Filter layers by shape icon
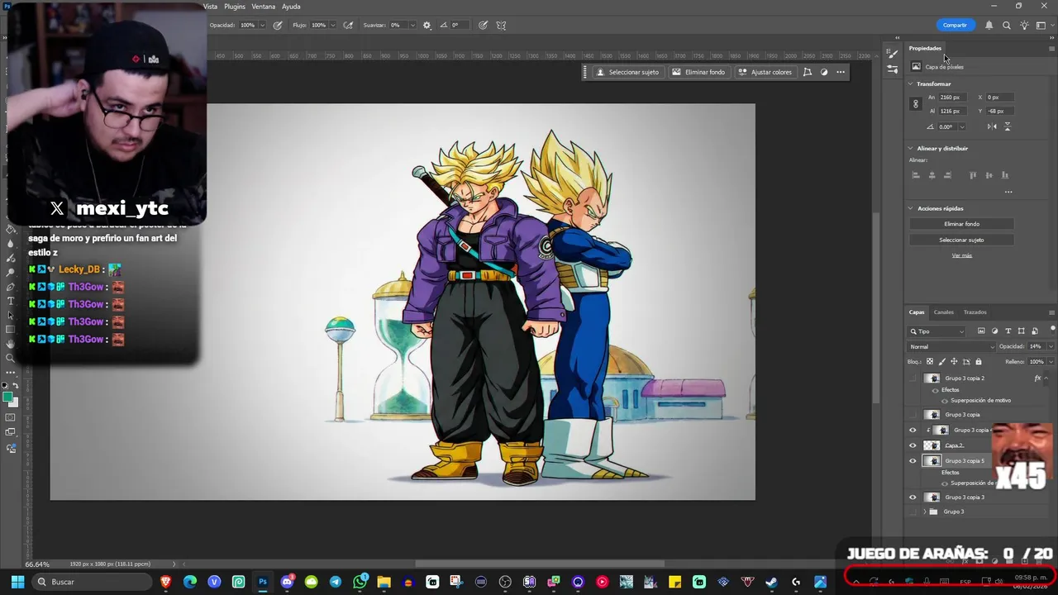 click(1021, 331)
